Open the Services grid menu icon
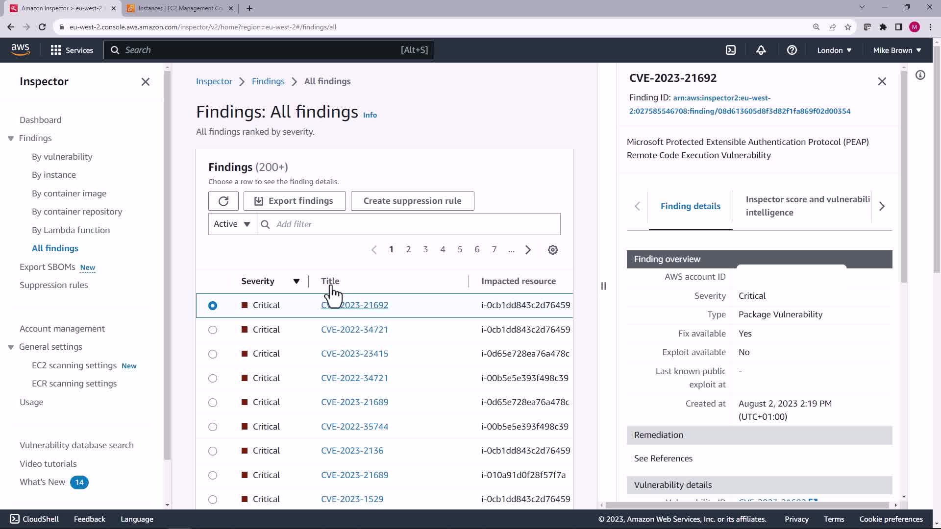Screen dimensions: 941x529 tap(56, 50)
